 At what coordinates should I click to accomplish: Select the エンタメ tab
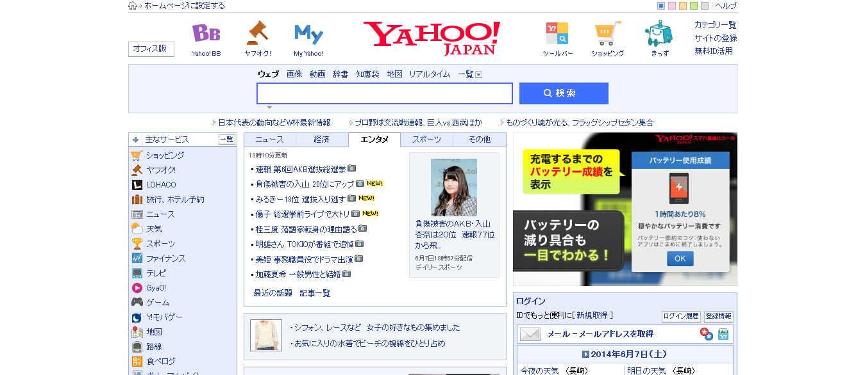click(x=374, y=140)
